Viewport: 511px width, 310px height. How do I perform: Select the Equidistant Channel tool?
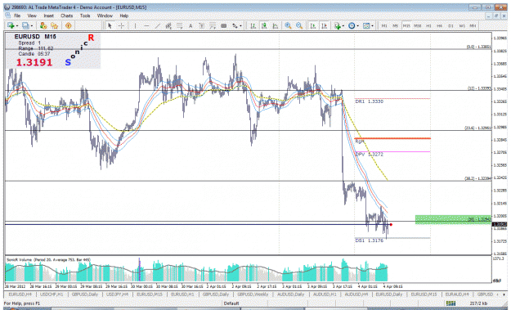168,25
